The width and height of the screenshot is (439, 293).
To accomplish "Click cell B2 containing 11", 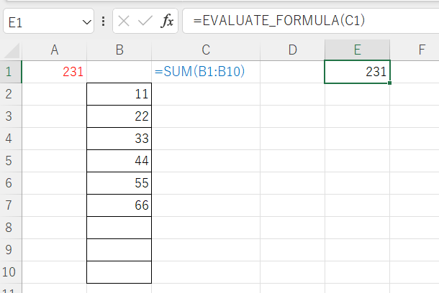I will click(119, 94).
